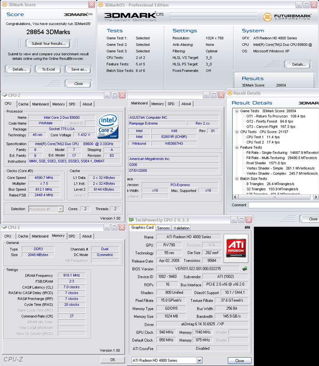Open Memory tab in CPU-Z mainboard window
The height and width of the screenshot is (366, 319).
tap(157, 104)
